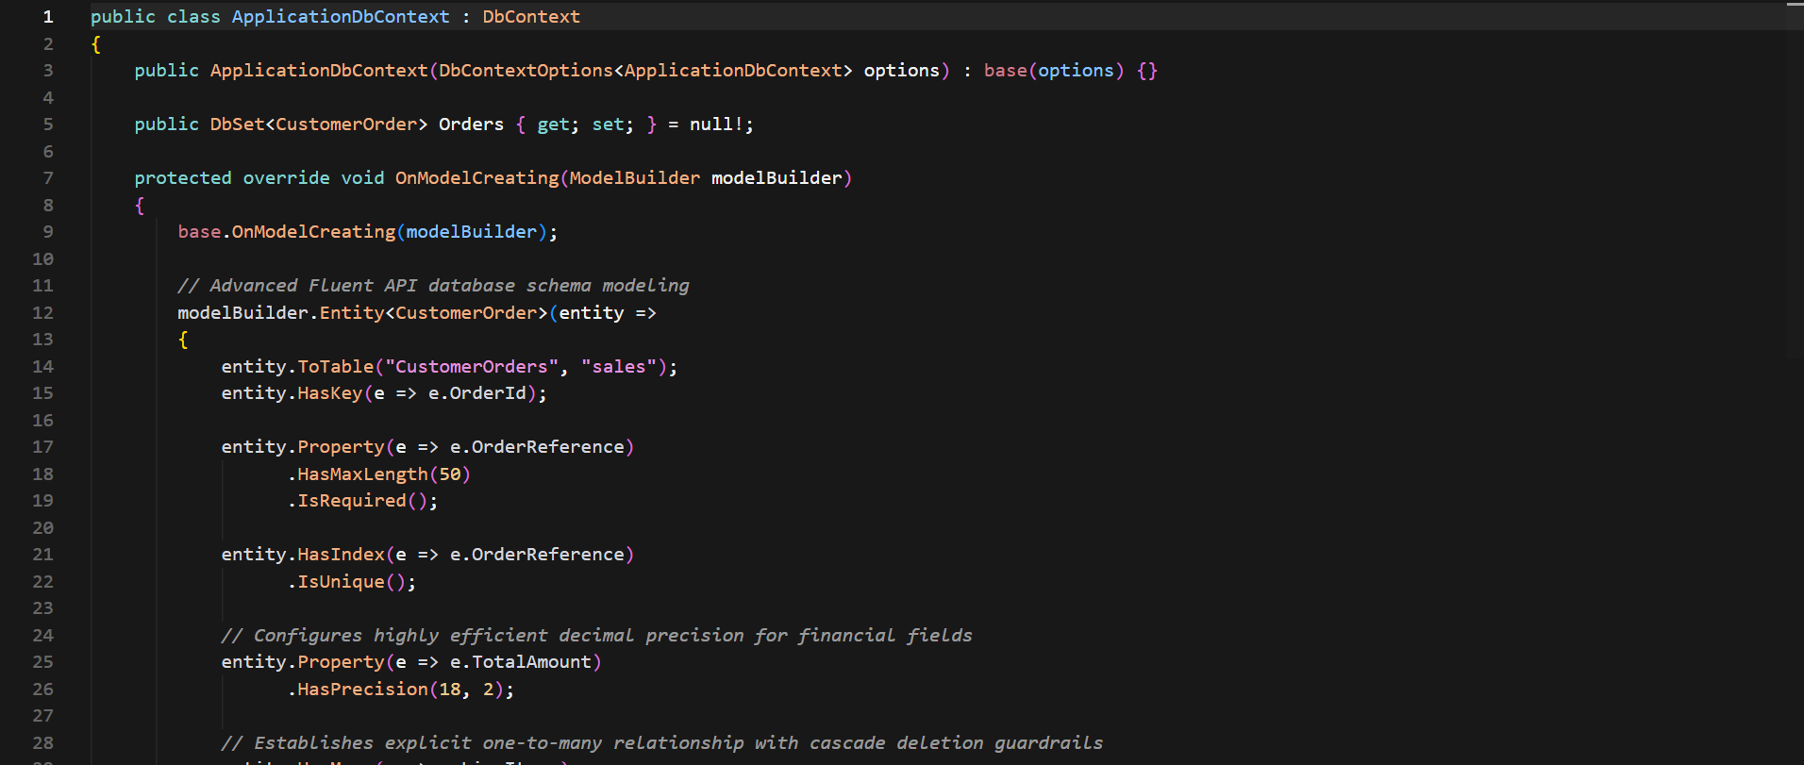
Task: Click the "ToTable" method call
Action: tap(335, 367)
